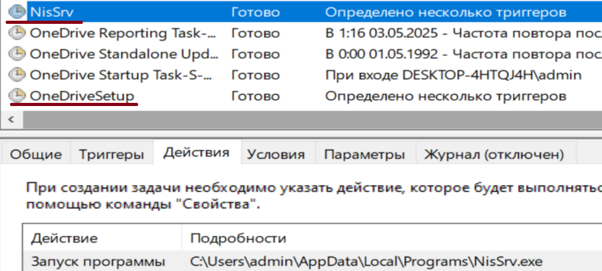The height and width of the screenshot is (271, 602).
Task: Click the left arrow of horizontal scrollbar
Action: click(11, 119)
